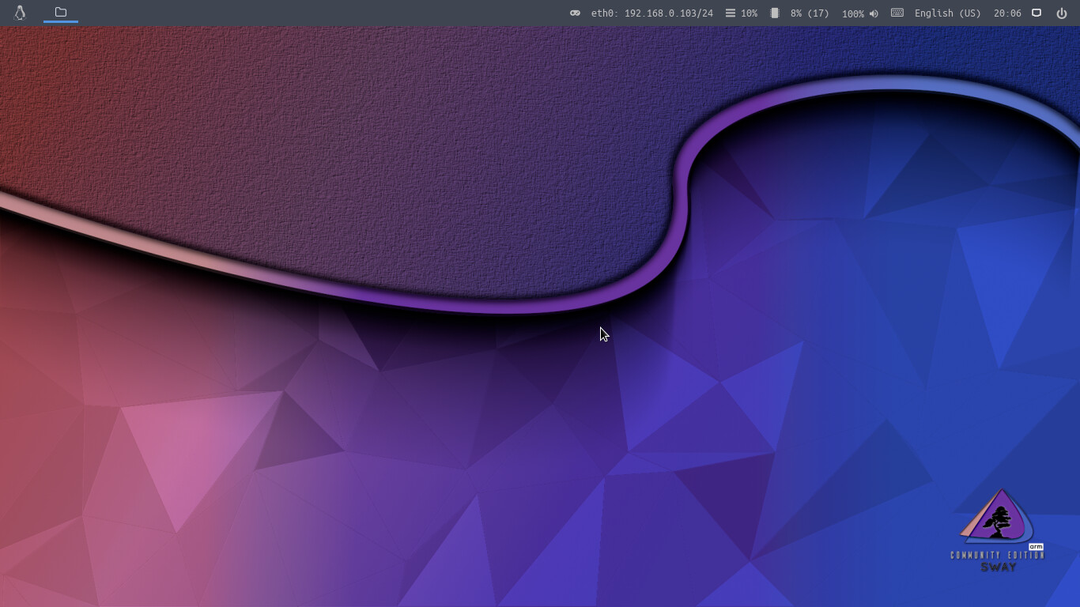The width and height of the screenshot is (1080, 607).
Task: Click the CPU chip icon
Action: (775, 13)
